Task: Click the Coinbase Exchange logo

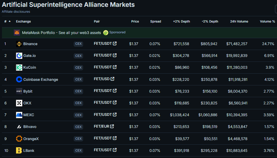Action: click(x=19, y=79)
